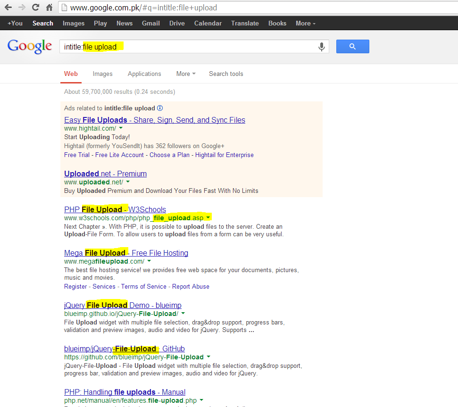
Task: Open PHP File Upload - W3Schools result
Action: point(115,210)
